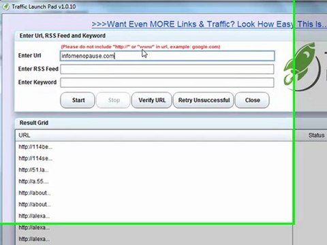Click the Stop button

(x=113, y=100)
